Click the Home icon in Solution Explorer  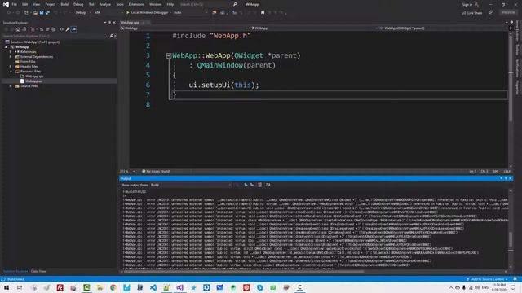click(x=18, y=29)
